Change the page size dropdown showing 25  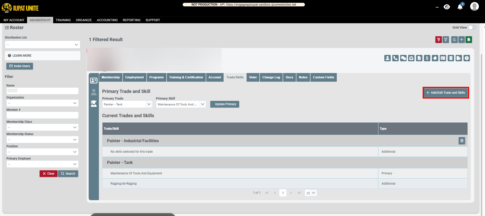[311, 193]
